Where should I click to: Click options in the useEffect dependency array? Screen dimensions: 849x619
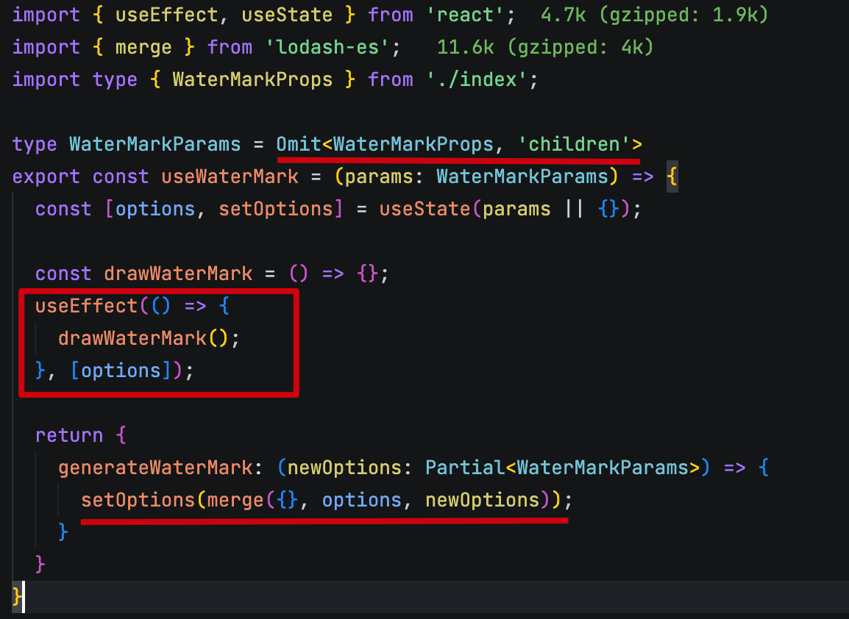pos(121,371)
